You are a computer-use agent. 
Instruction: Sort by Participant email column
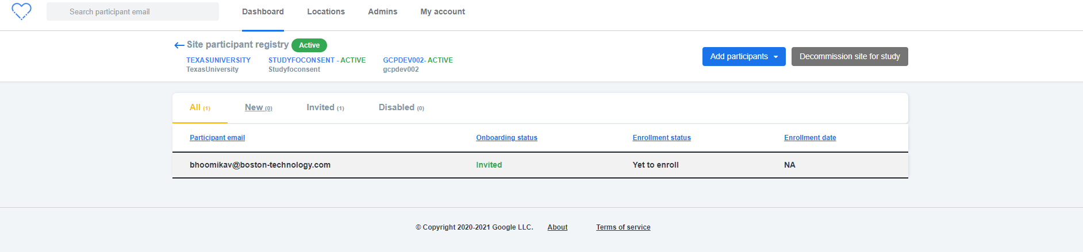point(217,138)
